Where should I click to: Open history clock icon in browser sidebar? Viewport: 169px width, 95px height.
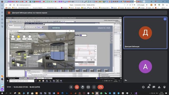click(x=2, y=9)
